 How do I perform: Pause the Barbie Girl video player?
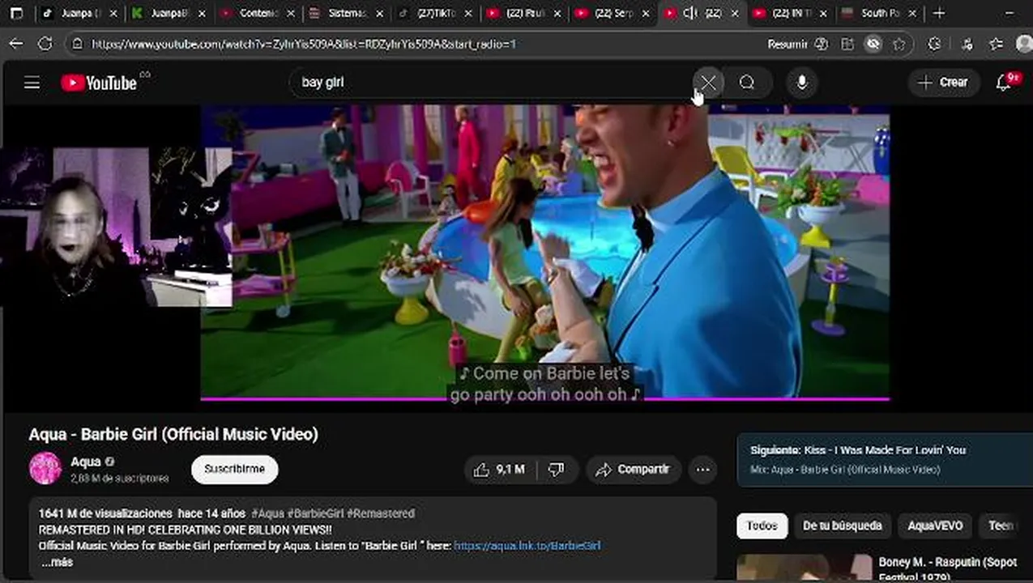(x=544, y=251)
